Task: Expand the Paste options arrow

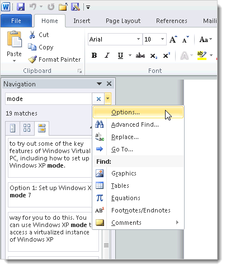Action: click(x=14, y=61)
